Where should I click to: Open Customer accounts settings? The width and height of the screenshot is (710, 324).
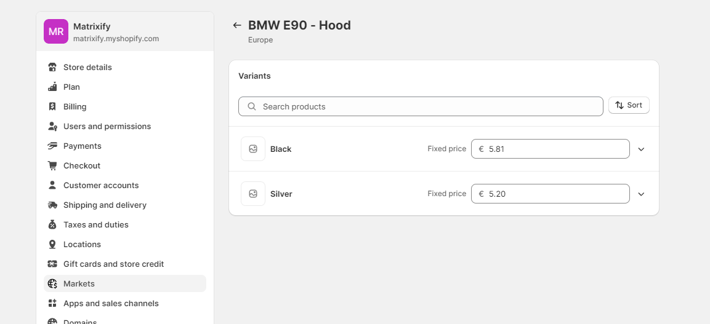[100, 185]
